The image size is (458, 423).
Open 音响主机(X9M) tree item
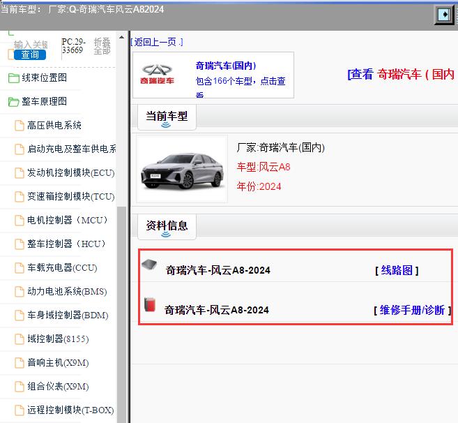(x=58, y=362)
